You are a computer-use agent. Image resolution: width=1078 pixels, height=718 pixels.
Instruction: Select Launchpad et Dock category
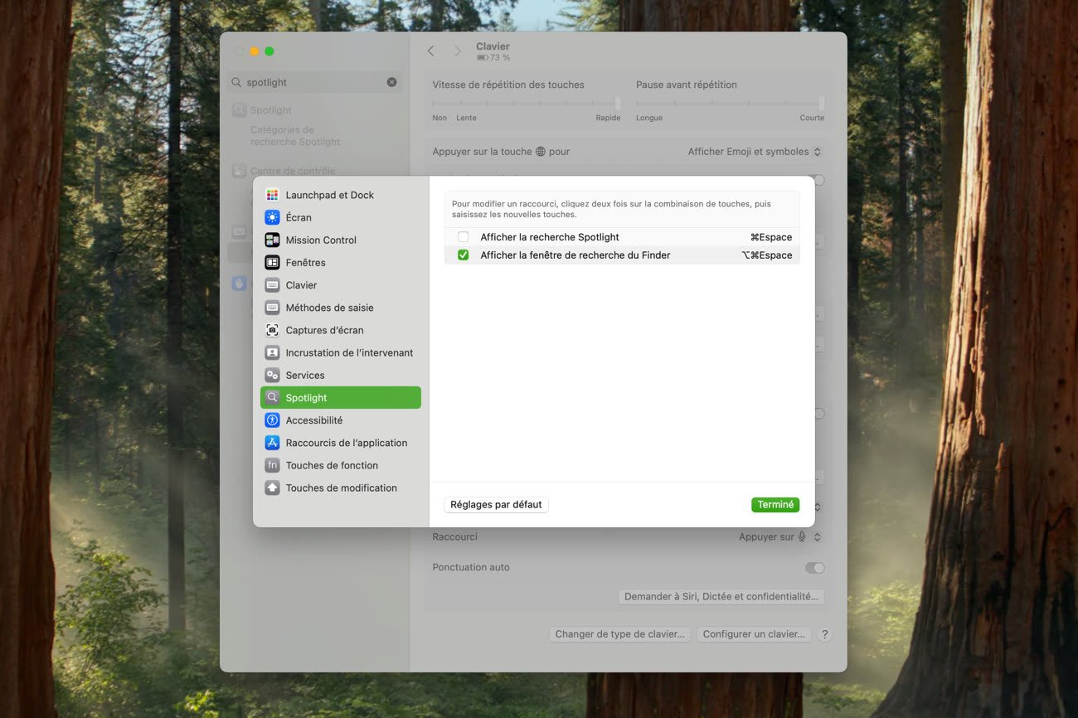pos(341,195)
